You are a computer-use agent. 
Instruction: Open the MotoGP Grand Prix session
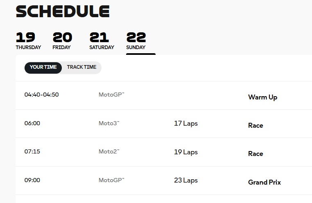(264, 183)
